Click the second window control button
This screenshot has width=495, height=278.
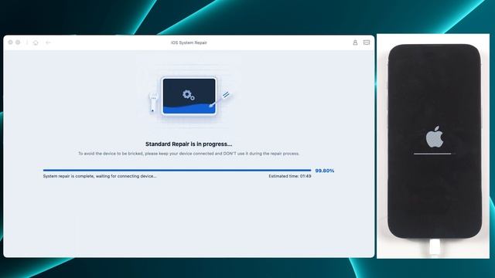pos(18,42)
